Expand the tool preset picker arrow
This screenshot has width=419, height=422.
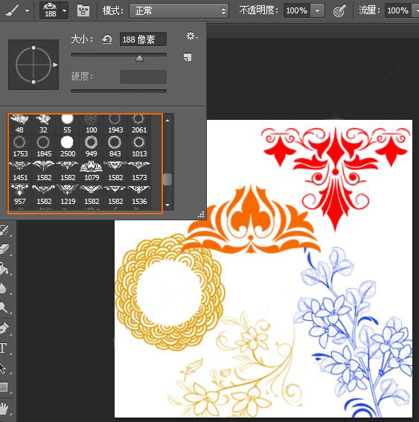[27, 10]
